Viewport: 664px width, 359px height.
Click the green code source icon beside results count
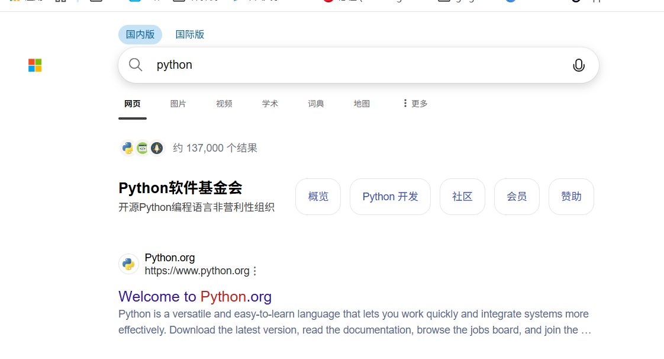click(142, 148)
